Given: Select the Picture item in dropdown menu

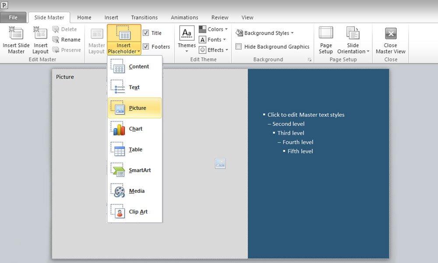Looking at the screenshot, I should (135, 108).
